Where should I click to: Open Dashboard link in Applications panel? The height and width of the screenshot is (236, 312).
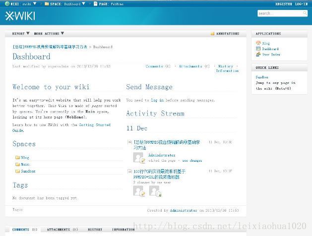tap(270, 49)
